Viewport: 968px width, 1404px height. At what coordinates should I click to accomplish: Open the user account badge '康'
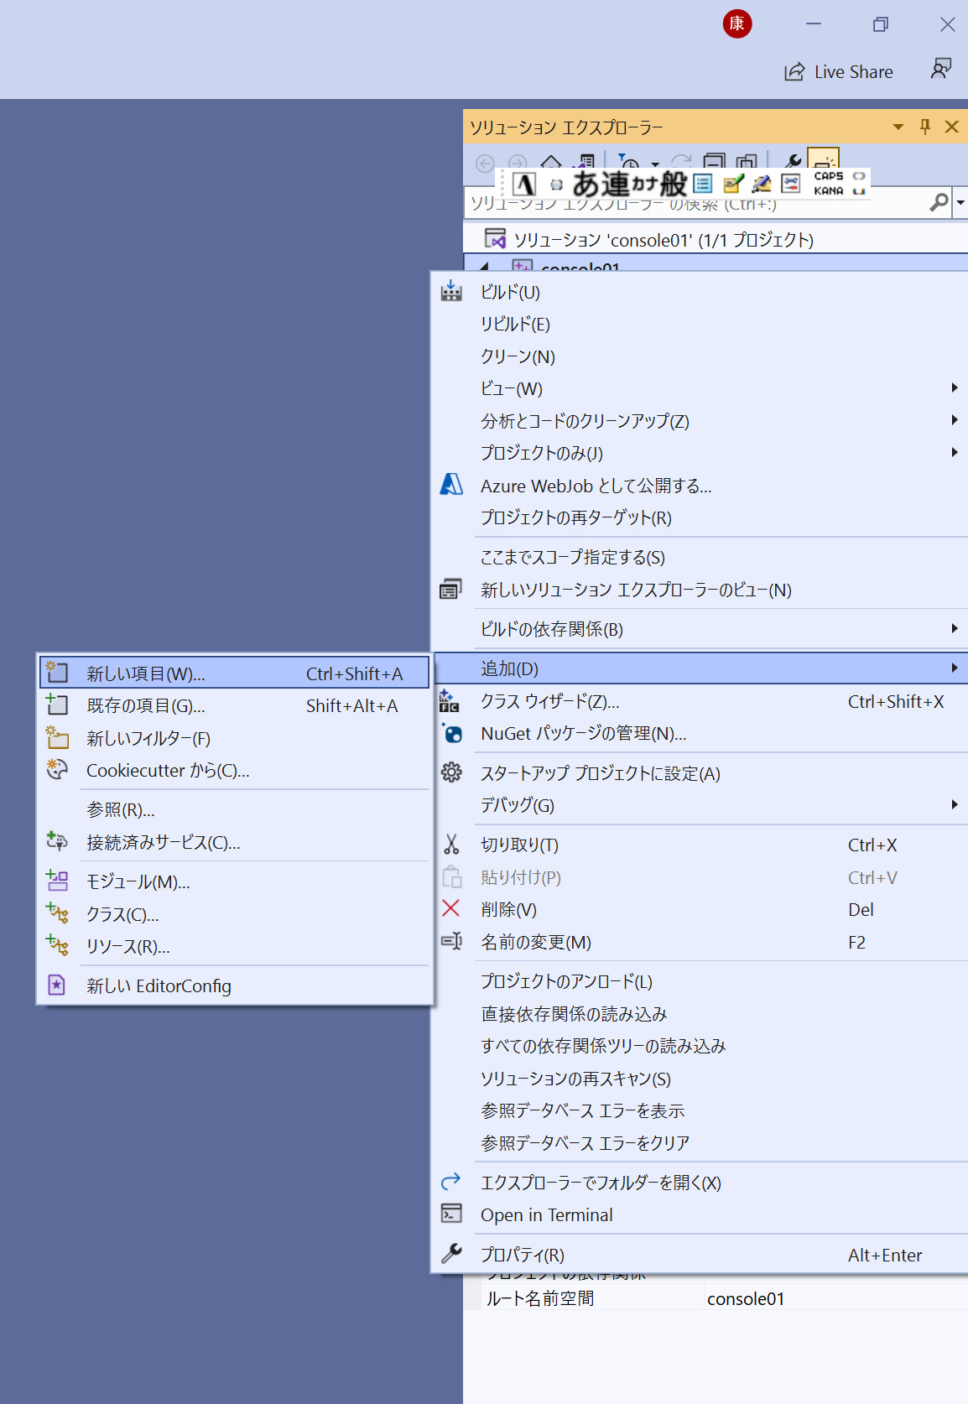coord(737,23)
